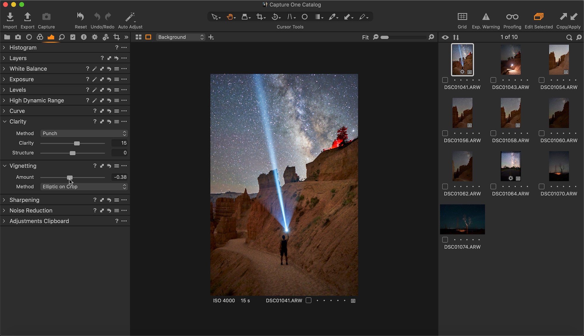Expand the Sharpening panel
This screenshot has height=336, width=584.
(x=4, y=200)
